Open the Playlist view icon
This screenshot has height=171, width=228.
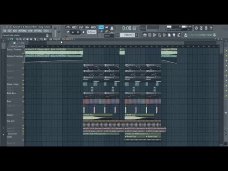pos(145,35)
